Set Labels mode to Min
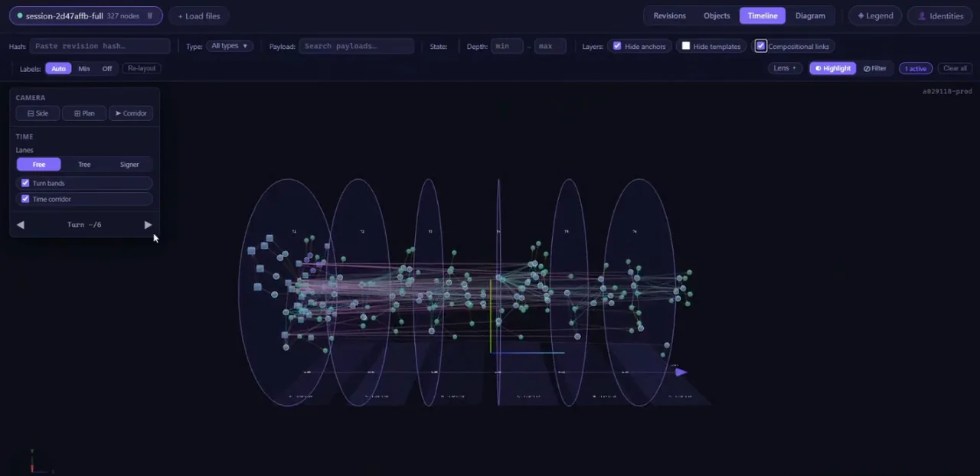The width and height of the screenshot is (980, 476). coord(83,68)
